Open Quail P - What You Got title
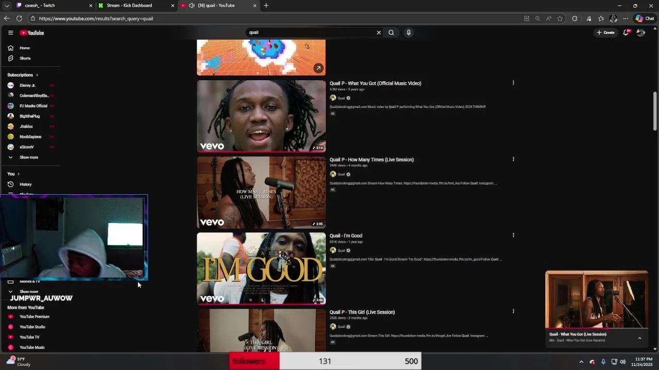Screen dimensions: 659x370 [375, 83]
